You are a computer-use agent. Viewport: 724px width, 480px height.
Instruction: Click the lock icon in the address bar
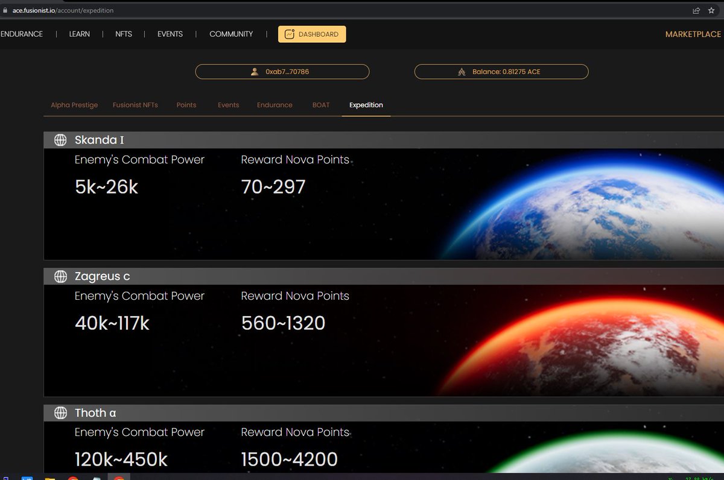point(5,10)
